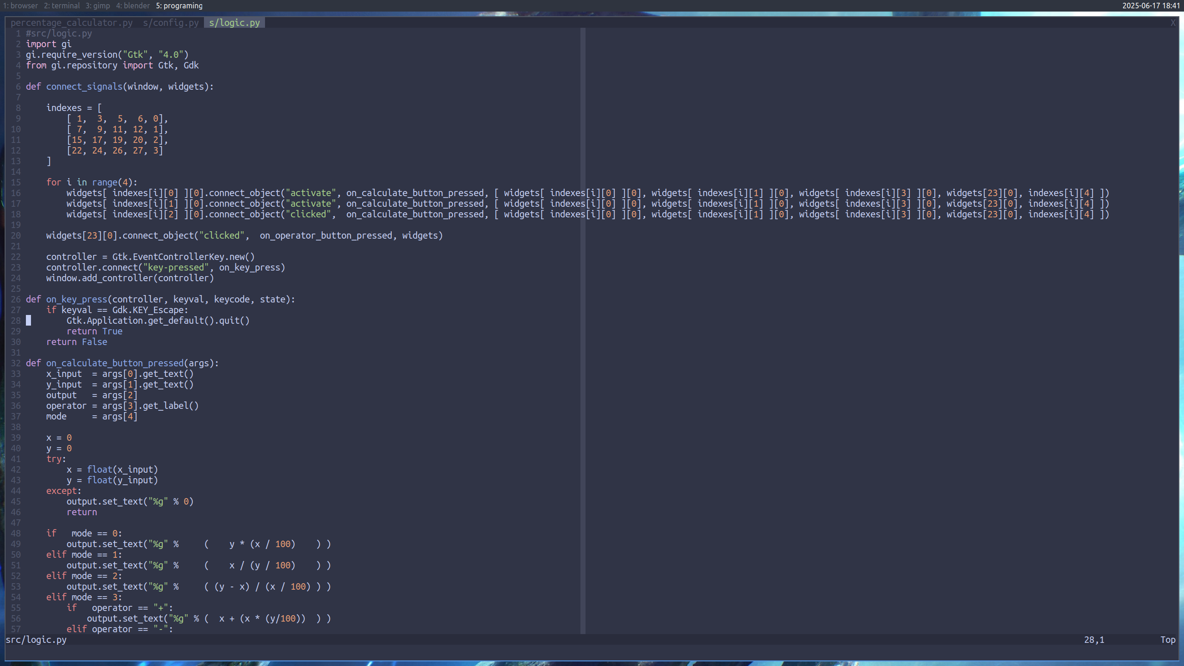This screenshot has width=1184, height=666.
Task: Click the row '[ 7, 9, 11, 12, 1],'
Action: [117, 129]
